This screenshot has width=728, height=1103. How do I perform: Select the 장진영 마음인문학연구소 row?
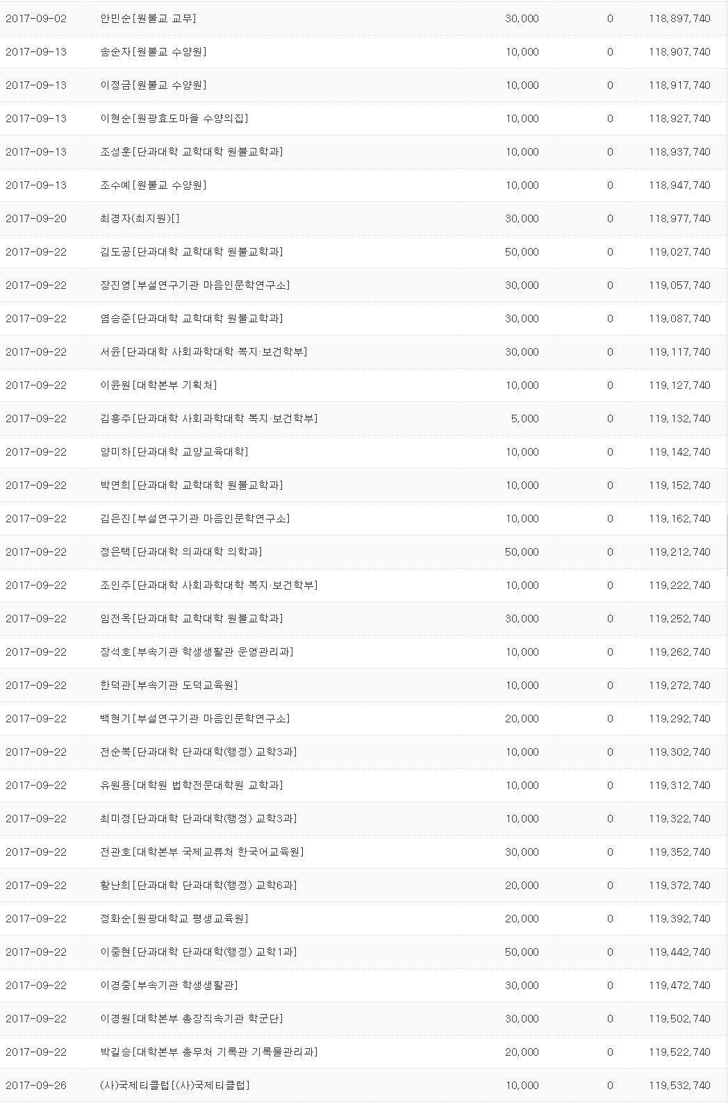[195, 285]
